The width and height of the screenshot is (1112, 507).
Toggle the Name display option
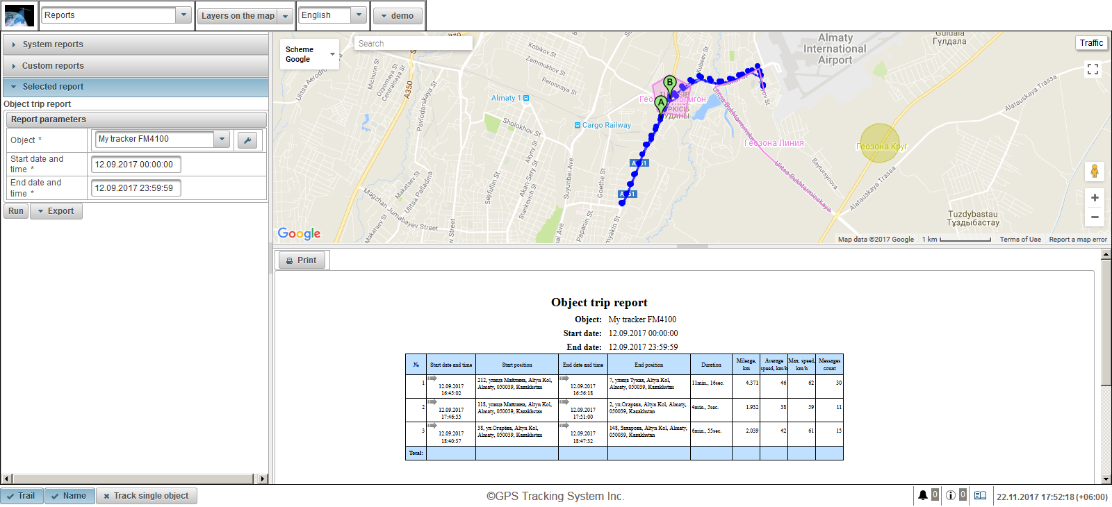[x=69, y=496]
